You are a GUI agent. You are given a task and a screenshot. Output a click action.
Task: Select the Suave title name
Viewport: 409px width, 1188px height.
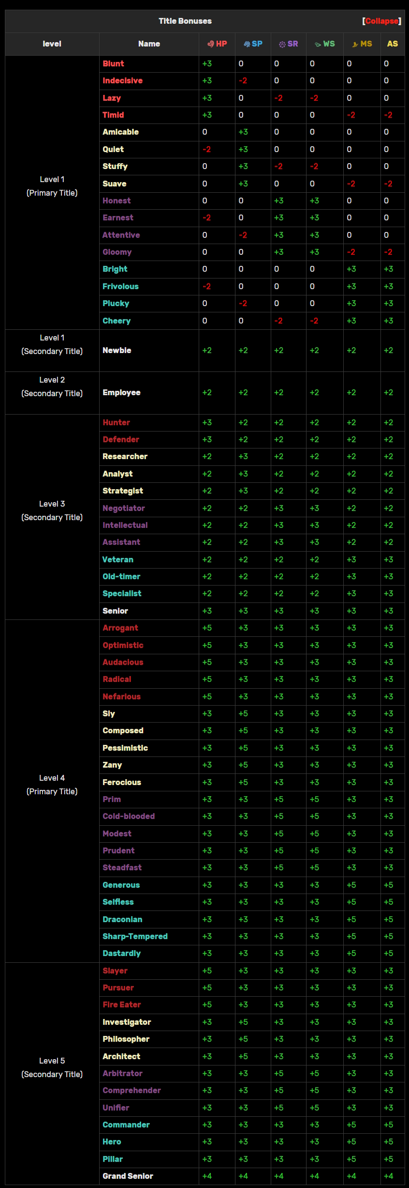click(x=114, y=184)
